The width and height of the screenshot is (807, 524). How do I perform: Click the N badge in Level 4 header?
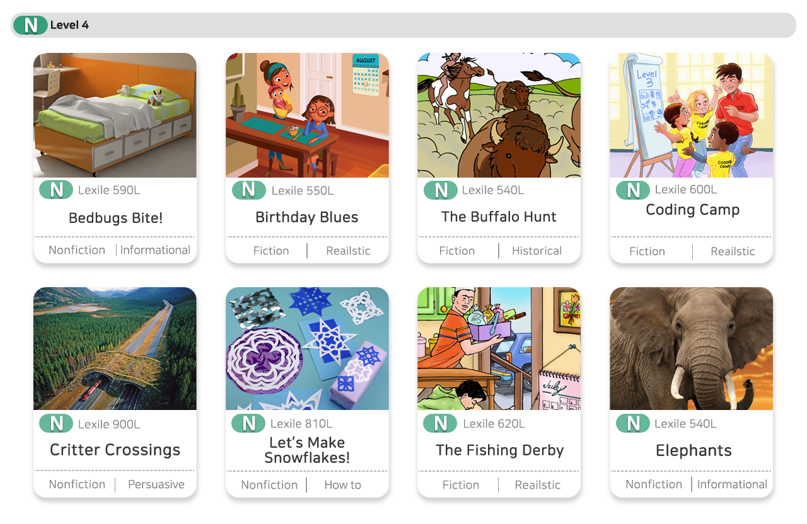click(30, 25)
